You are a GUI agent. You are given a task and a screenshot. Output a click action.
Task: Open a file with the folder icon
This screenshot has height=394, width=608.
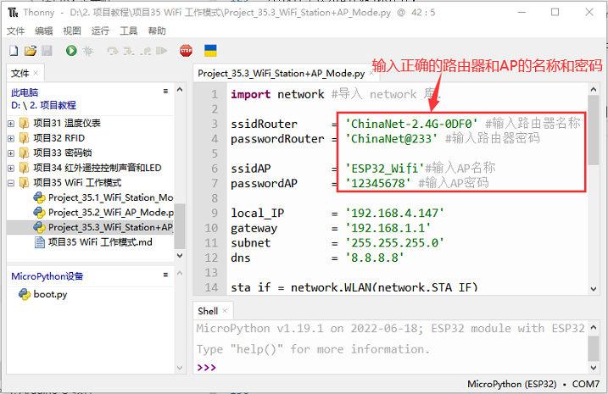[31, 51]
